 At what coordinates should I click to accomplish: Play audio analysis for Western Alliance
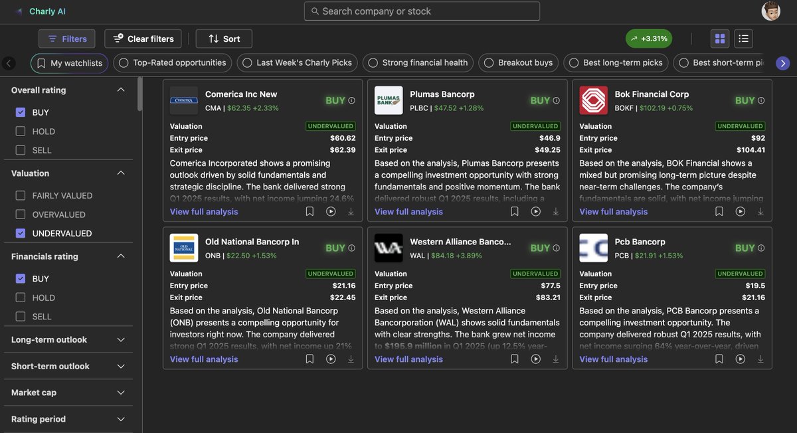pos(535,359)
